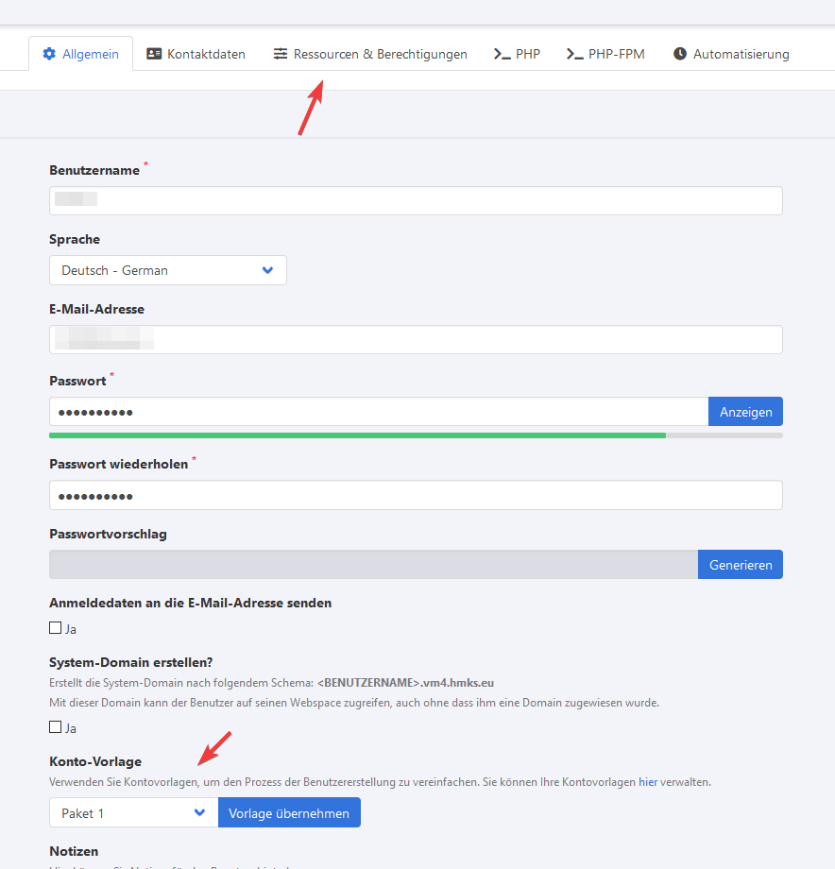Enable sending login data via e-mail checkbox
Image resolution: width=835 pixels, height=869 pixels.
(x=56, y=628)
